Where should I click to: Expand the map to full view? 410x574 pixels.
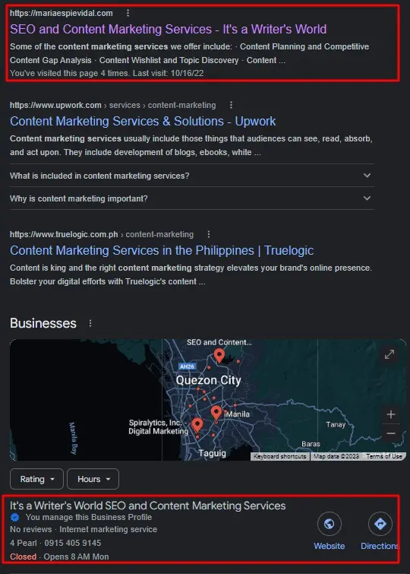click(389, 354)
